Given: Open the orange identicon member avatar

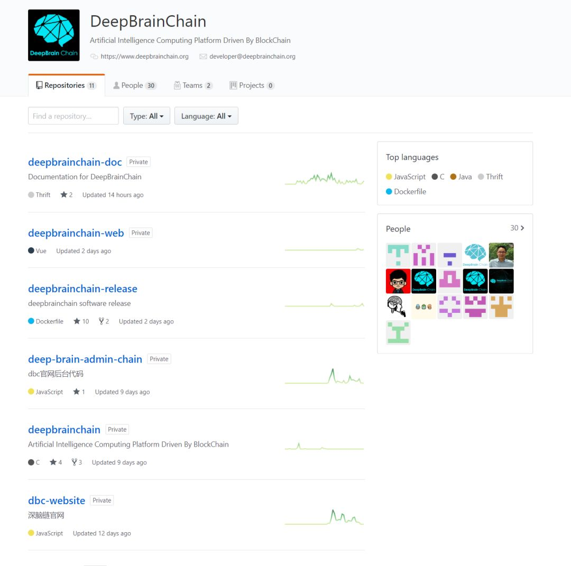Looking at the screenshot, I should pyautogui.click(x=501, y=307).
